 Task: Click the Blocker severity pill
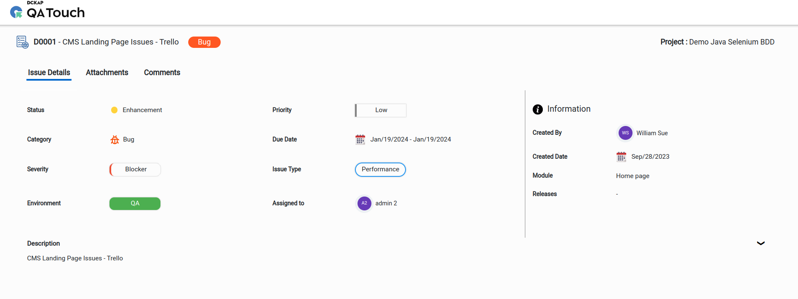(135, 170)
